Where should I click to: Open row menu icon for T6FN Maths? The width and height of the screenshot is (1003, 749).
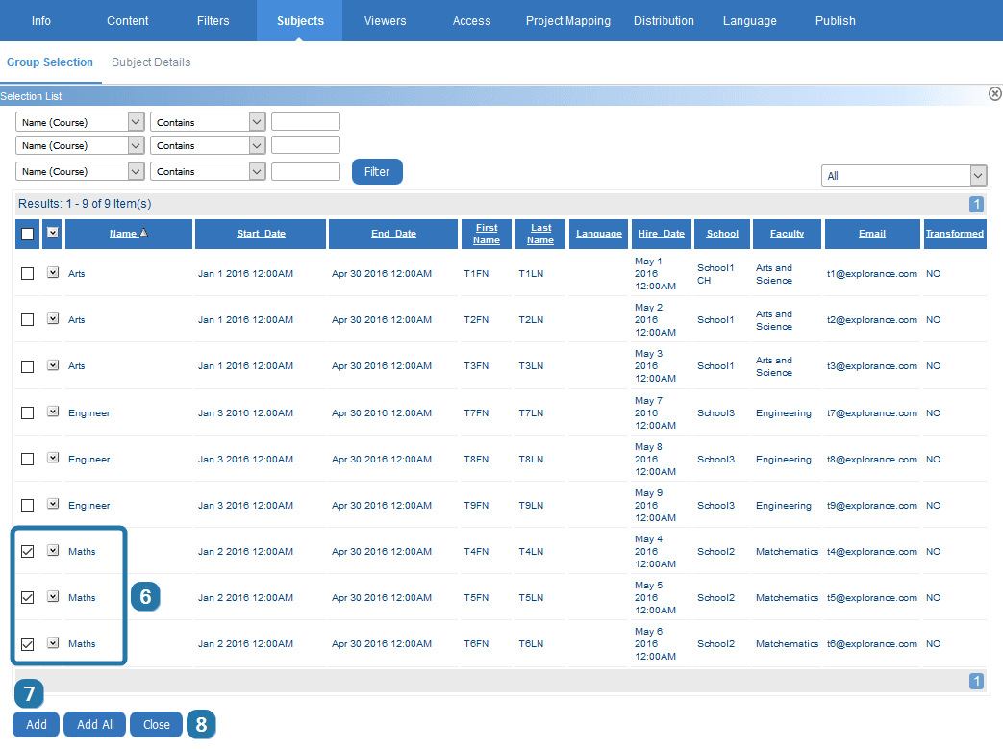click(53, 643)
